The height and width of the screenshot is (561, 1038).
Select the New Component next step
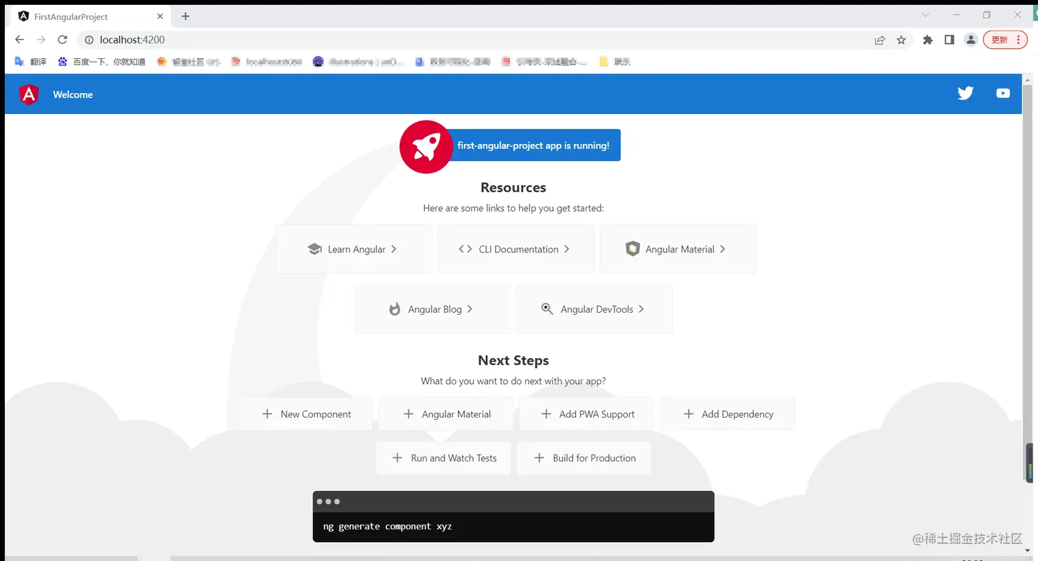(x=306, y=414)
